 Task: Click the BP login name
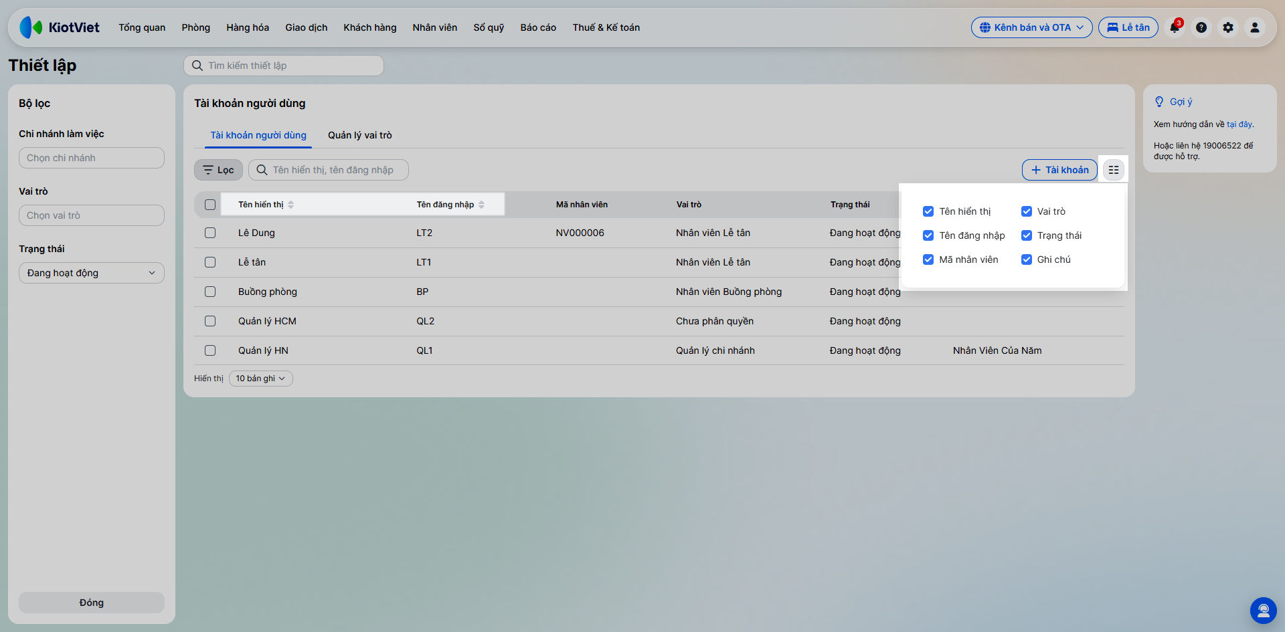click(x=422, y=292)
